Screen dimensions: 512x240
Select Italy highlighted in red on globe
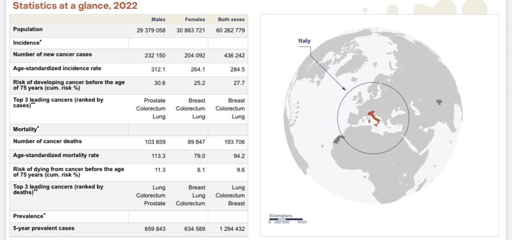(374, 118)
